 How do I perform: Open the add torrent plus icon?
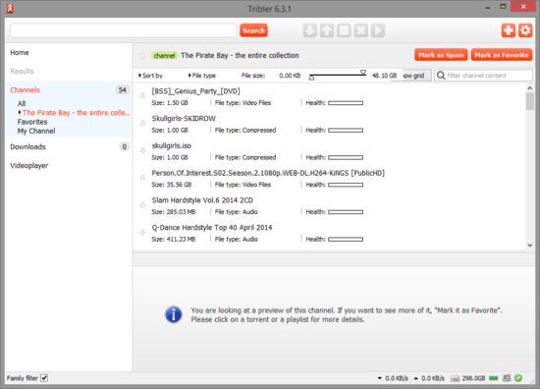pos(509,30)
